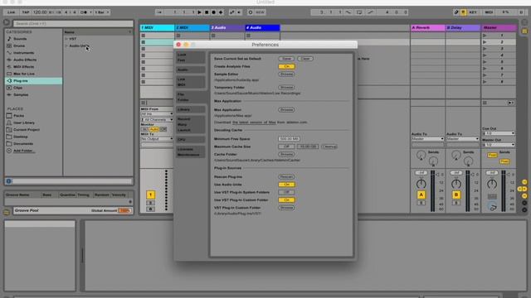Screen dimensions: 531x298
Task: Click the browser search field
Action: (x=73, y=24)
